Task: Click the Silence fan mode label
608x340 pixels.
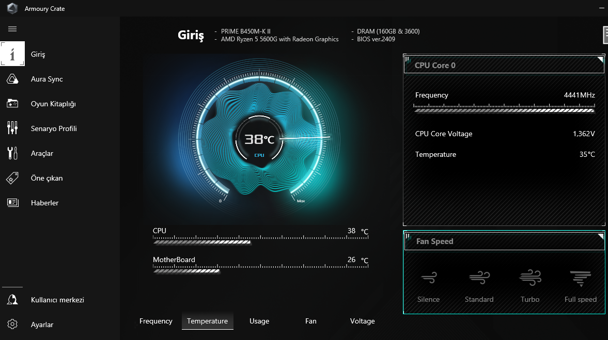Action: [x=428, y=299]
